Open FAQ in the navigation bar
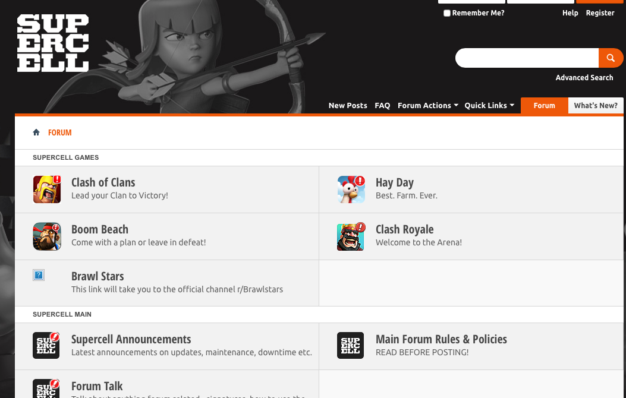The height and width of the screenshot is (398, 626). tap(382, 105)
